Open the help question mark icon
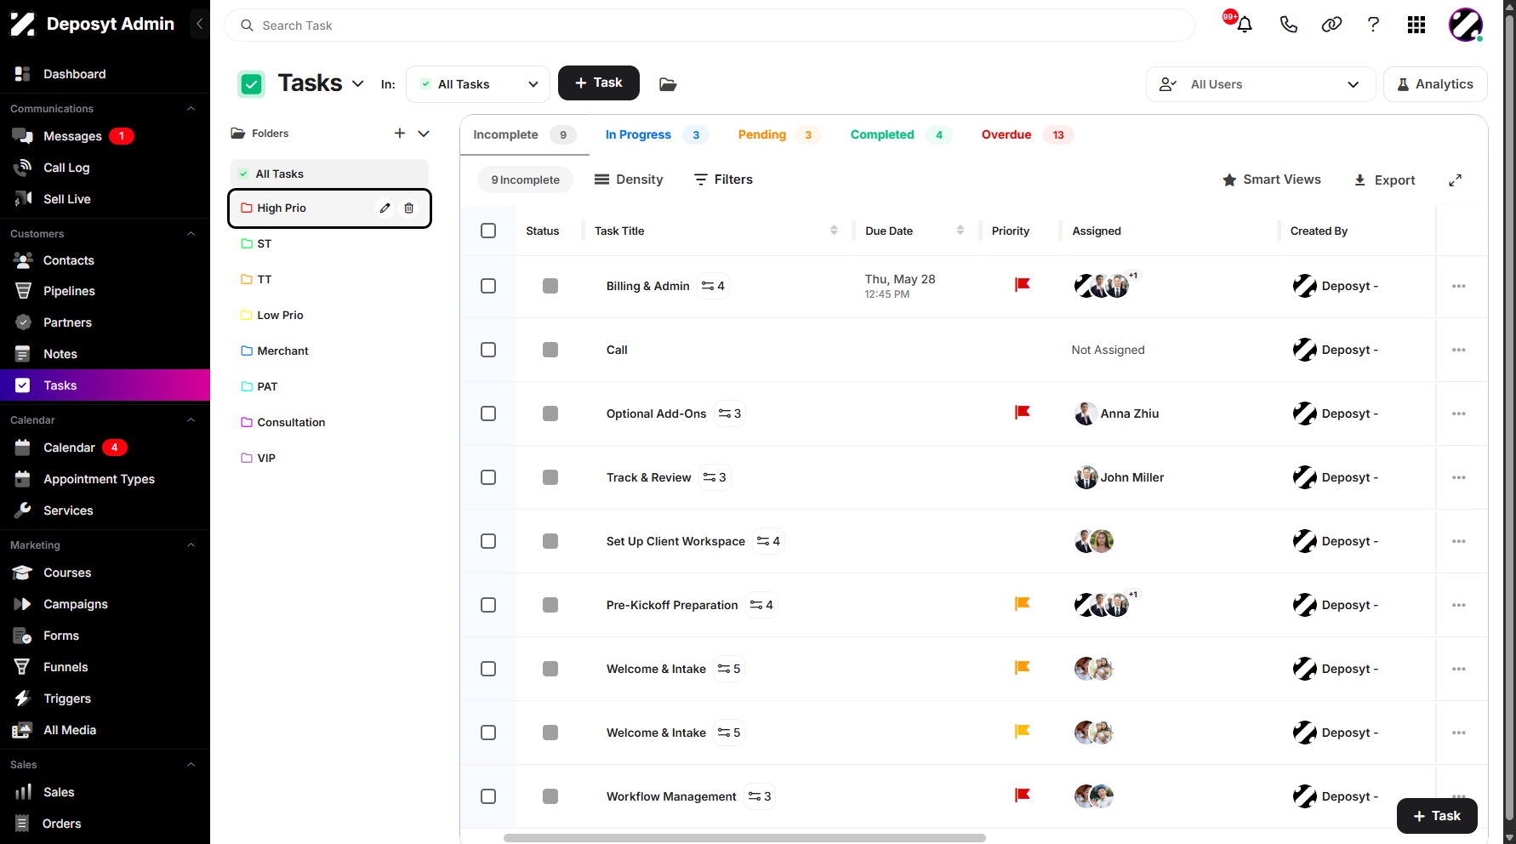Screen dimensions: 1516x844 coord(1373,25)
